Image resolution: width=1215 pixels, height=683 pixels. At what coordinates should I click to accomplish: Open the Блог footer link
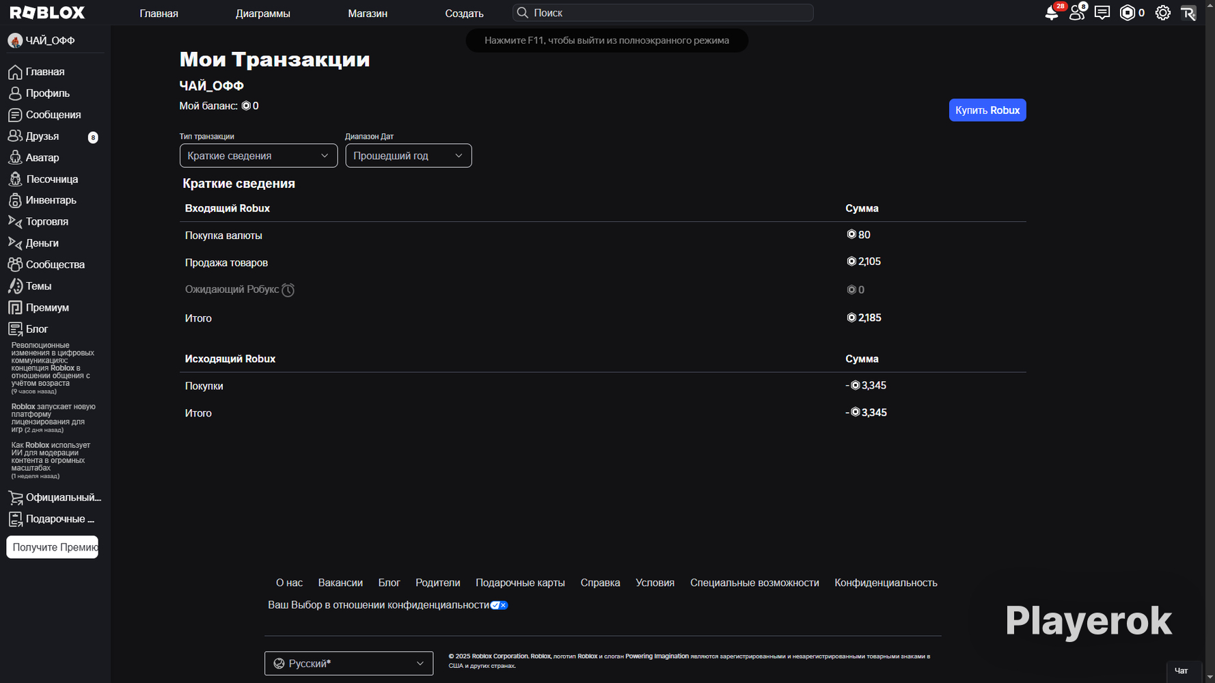coord(389,583)
